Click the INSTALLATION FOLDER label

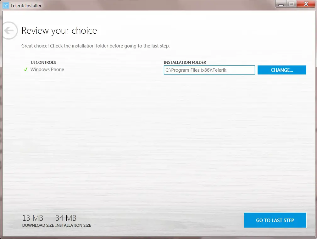185,63
